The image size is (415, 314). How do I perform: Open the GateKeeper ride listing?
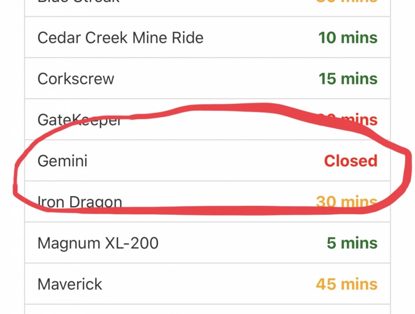coord(79,120)
